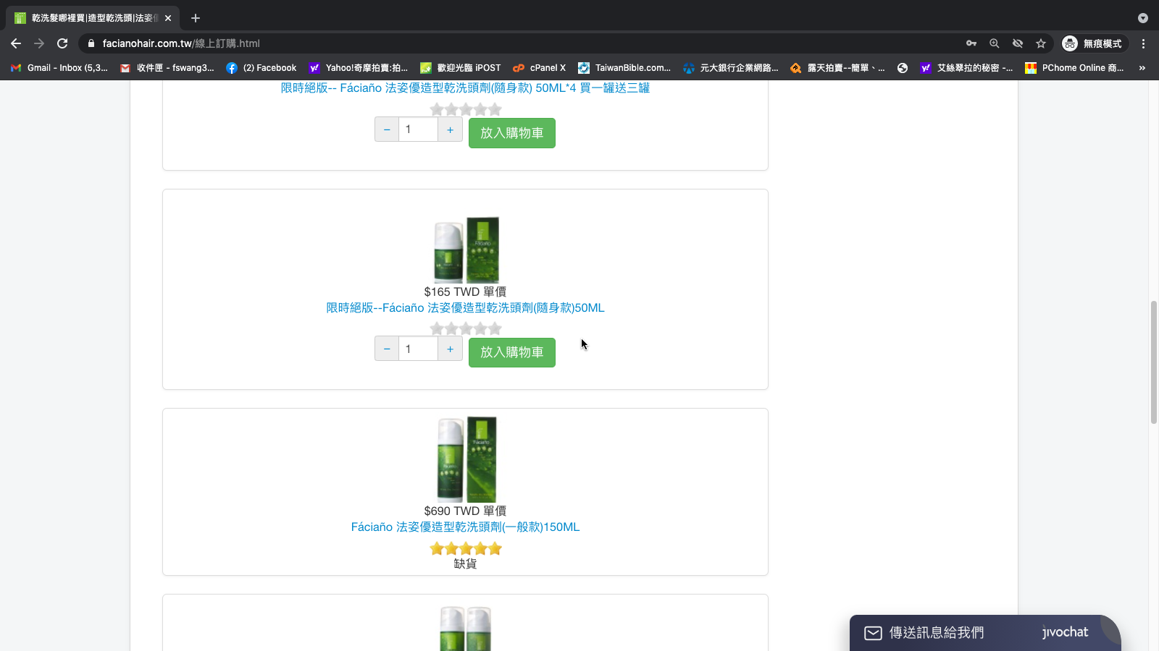Open the PChome Online bookmark

1075,68
